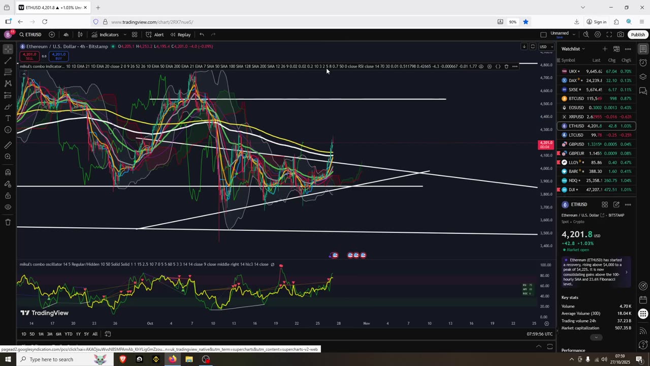The image size is (650, 366).
Task: Open mikul's combo indicator settings
Action: [x=489, y=66]
